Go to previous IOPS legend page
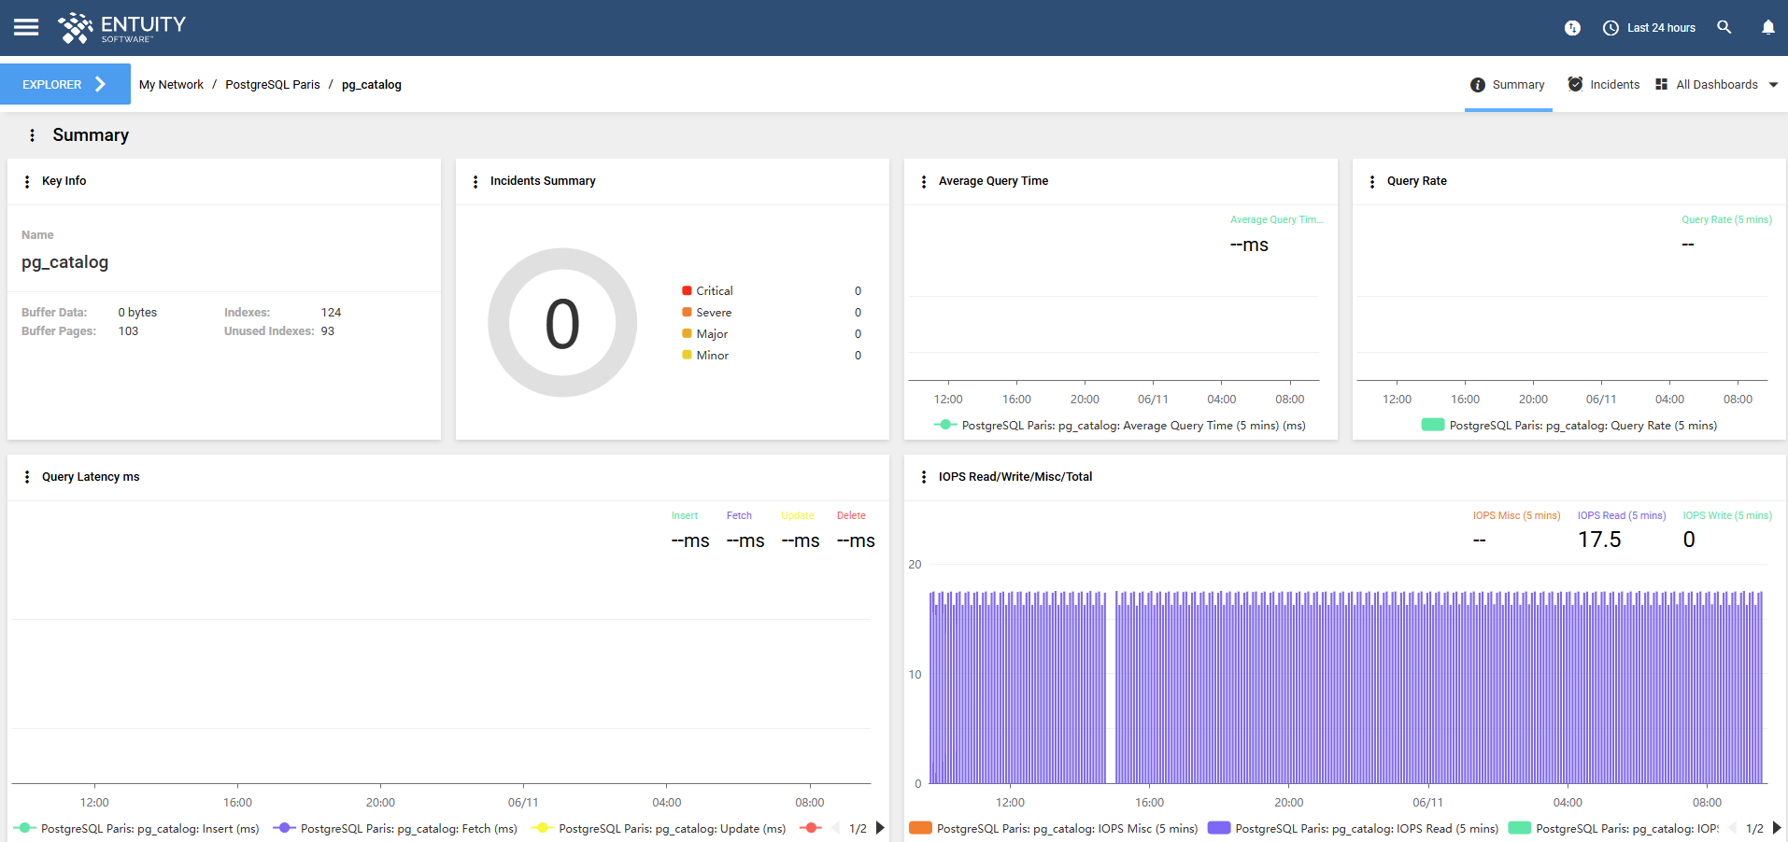 (x=1733, y=828)
